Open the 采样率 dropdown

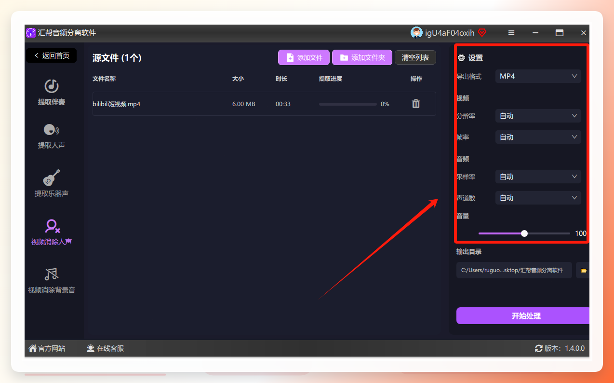pyautogui.click(x=538, y=177)
